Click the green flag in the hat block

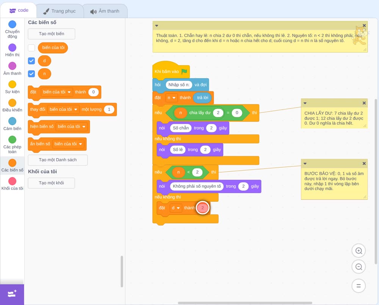tap(185, 71)
